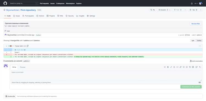Switch diff to Split view
Viewport: 206px width, 101px height.
coord(193,41)
